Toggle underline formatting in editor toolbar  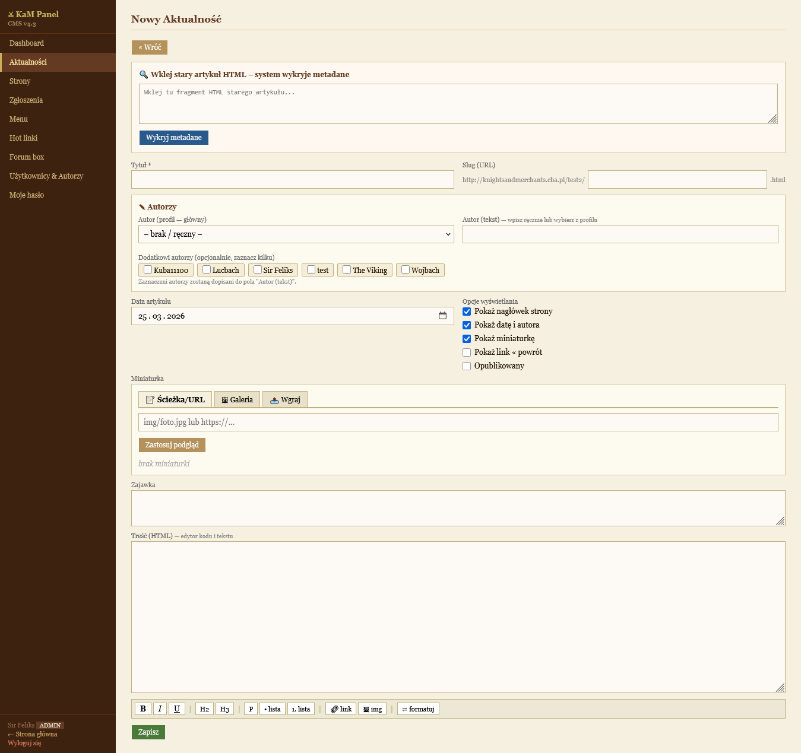point(176,708)
